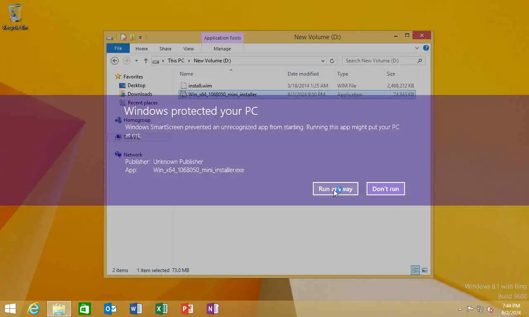Launch OneNote from the taskbar

point(213,309)
